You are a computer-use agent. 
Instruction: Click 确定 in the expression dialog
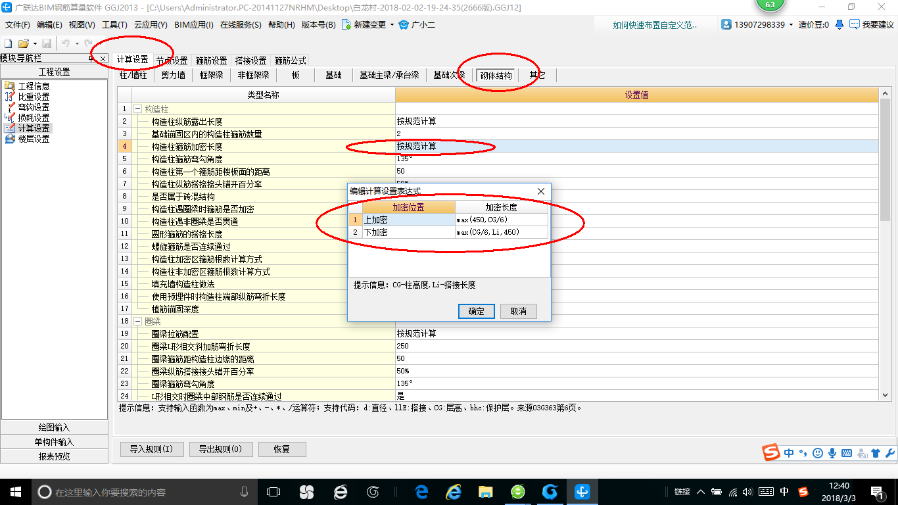(476, 311)
